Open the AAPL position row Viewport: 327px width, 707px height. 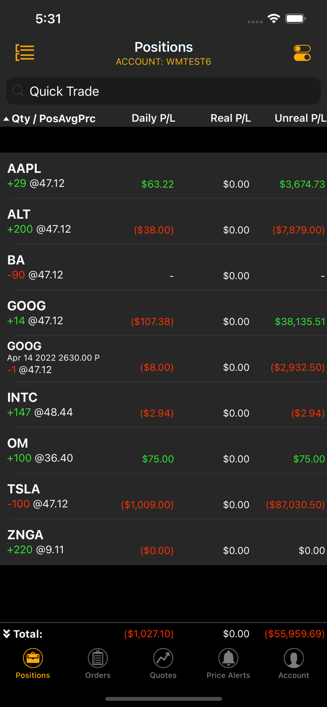pos(163,176)
